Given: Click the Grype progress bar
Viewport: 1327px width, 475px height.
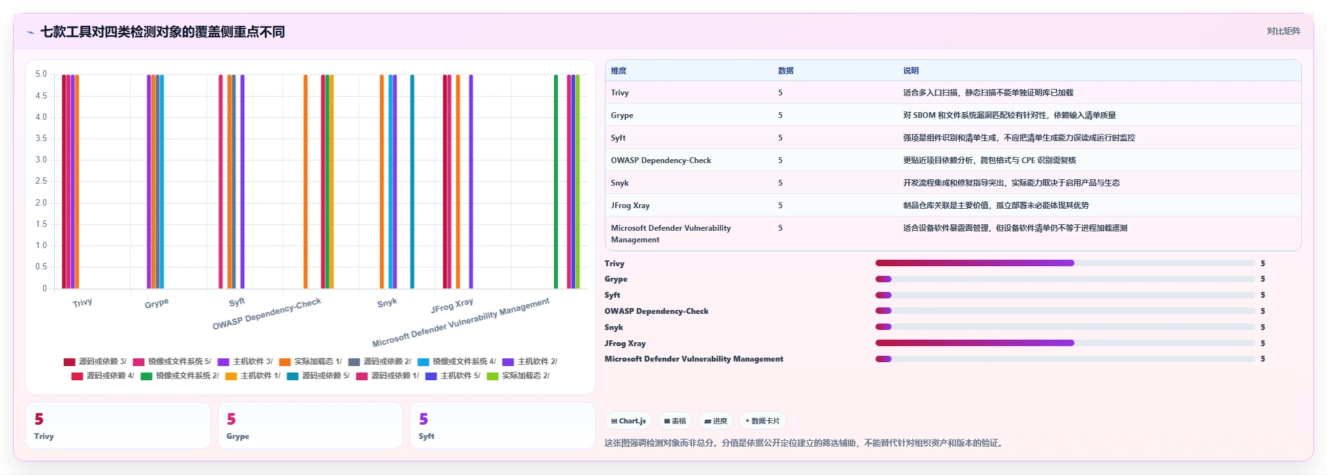Looking at the screenshot, I should 1065,279.
